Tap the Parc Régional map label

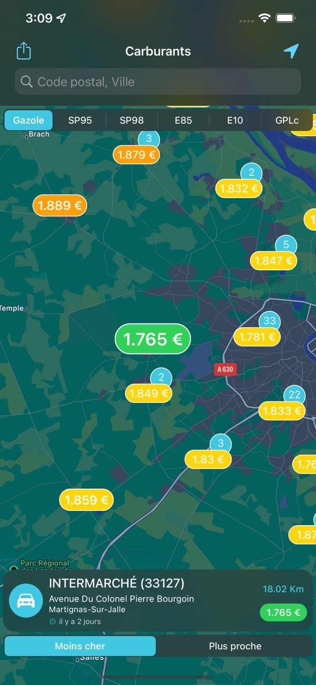point(45,564)
